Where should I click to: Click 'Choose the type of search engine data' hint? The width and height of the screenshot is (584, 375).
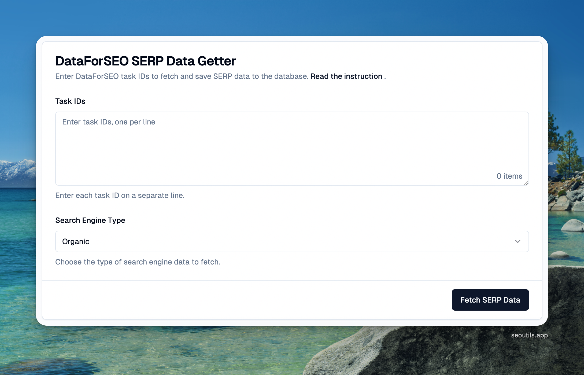pyautogui.click(x=138, y=262)
